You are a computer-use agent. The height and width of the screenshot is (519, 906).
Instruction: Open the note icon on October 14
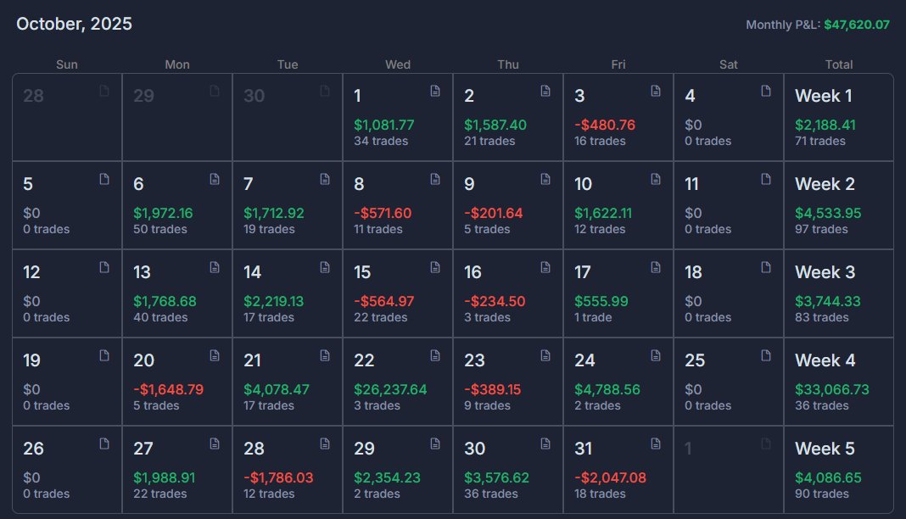(325, 267)
